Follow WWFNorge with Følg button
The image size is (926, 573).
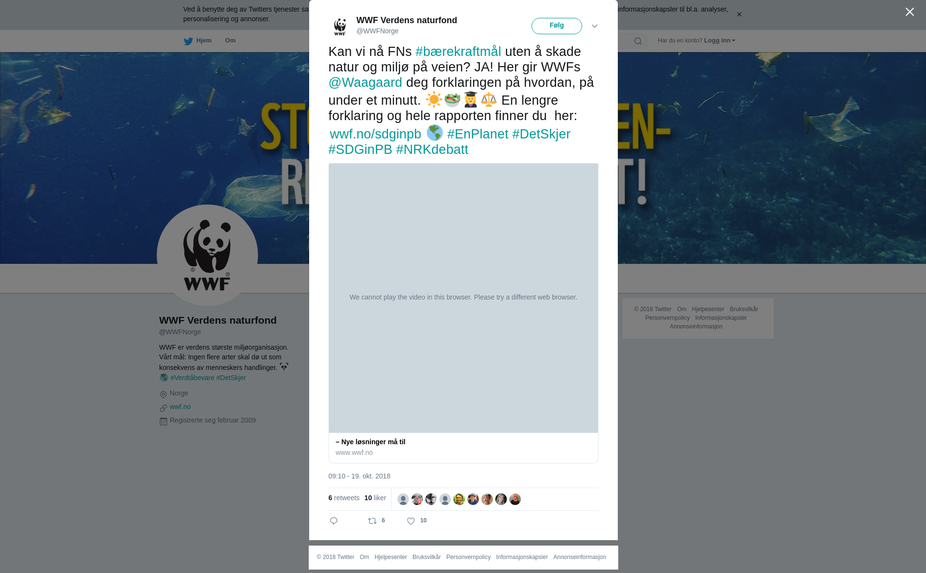(x=557, y=26)
